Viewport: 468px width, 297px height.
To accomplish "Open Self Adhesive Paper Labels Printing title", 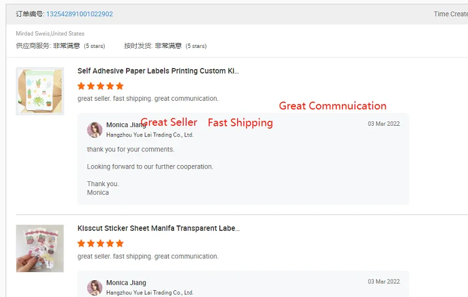I will [x=158, y=71].
